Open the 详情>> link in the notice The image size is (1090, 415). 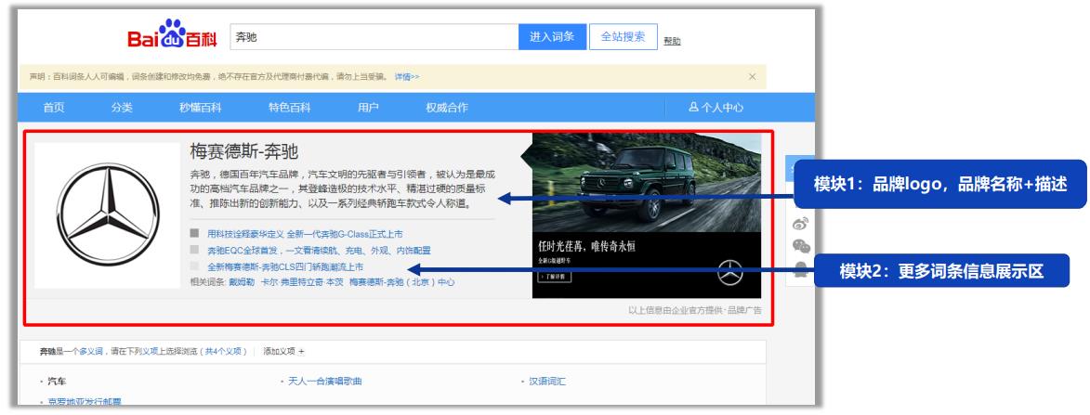407,77
